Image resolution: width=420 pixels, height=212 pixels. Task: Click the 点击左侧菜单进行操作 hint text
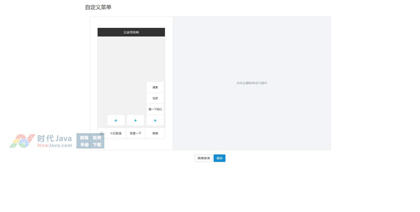click(x=251, y=83)
